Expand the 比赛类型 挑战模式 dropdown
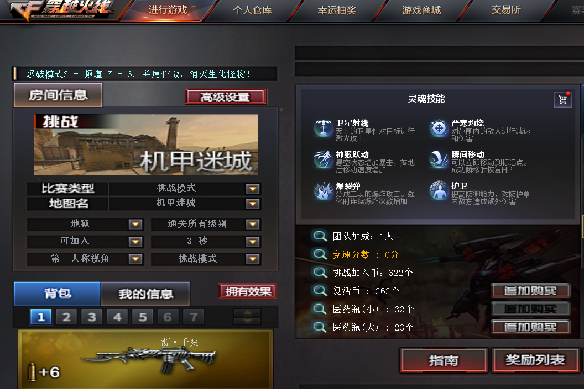This screenshot has height=389, width=584. click(253, 189)
